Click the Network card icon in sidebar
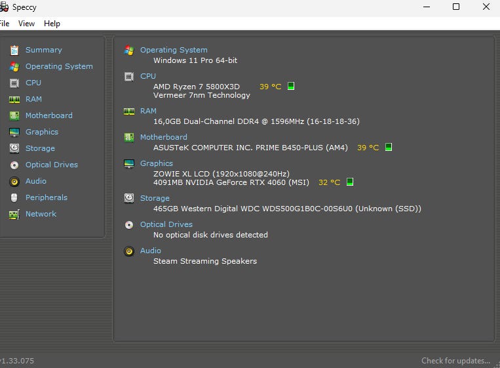 click(14, 214)
